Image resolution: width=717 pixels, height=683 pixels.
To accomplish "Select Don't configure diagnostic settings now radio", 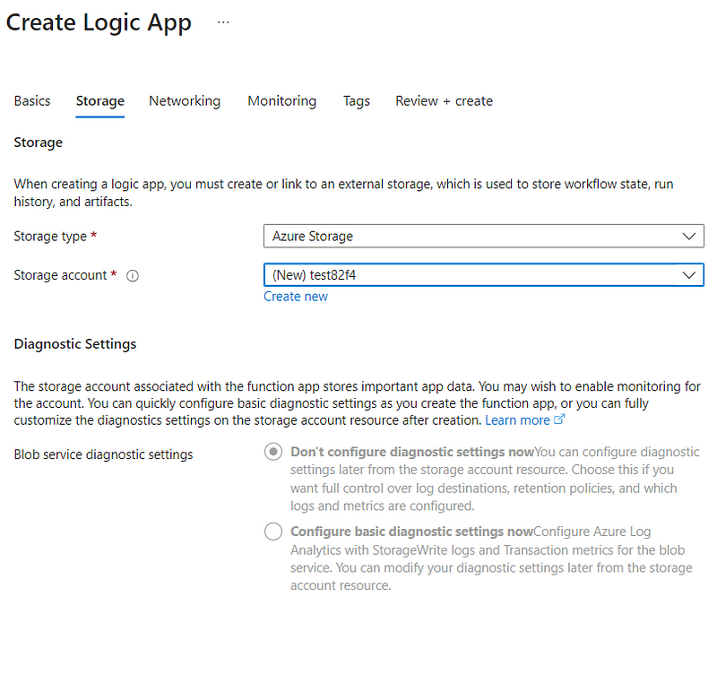I will (x=273, y=452).
